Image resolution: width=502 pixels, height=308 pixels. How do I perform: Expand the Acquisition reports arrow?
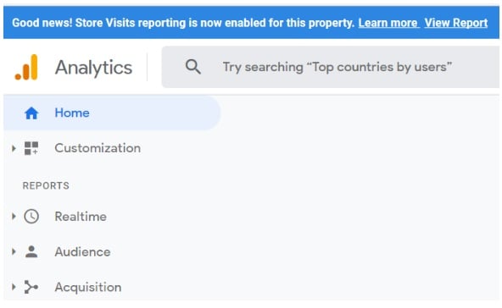[x=14, y=287]
